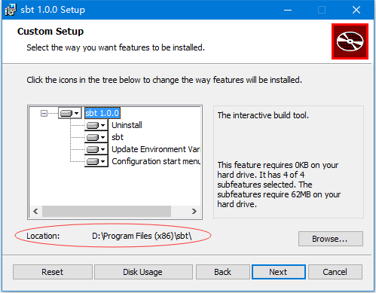Image resolution: width=376 pixels, height=293 pixels.
Task: Open Disk Usage dialog
Action: [x=143, y=272]
